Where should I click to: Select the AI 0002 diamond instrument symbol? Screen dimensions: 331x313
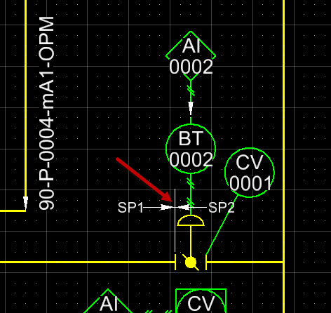pyautogui.click(x=191, y=56)
